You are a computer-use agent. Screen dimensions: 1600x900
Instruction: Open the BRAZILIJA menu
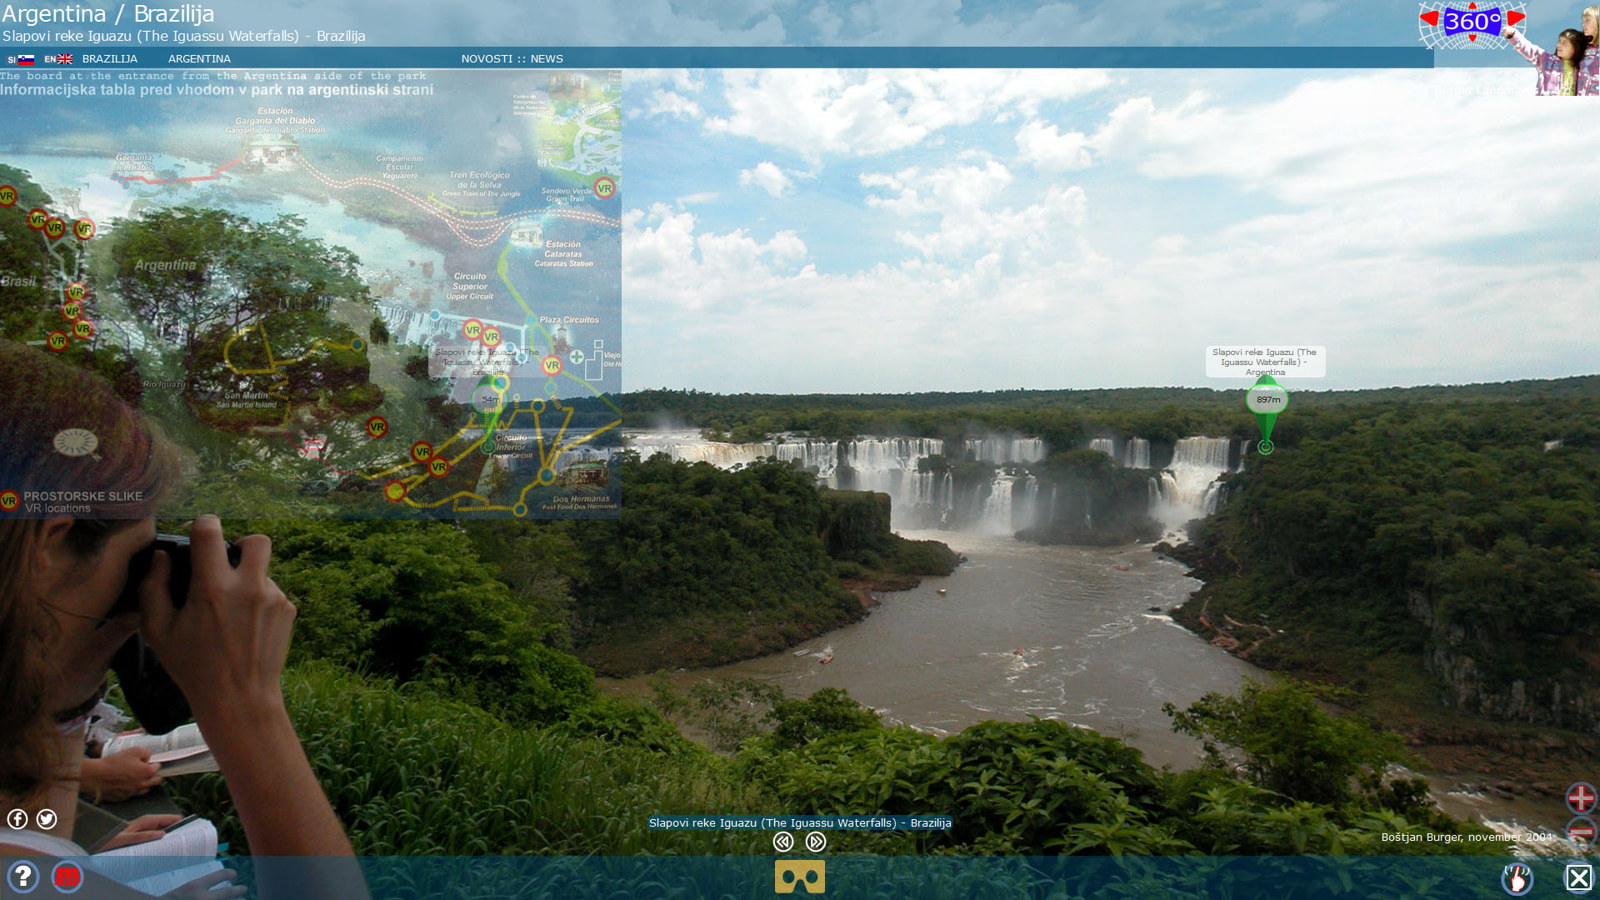110,59
